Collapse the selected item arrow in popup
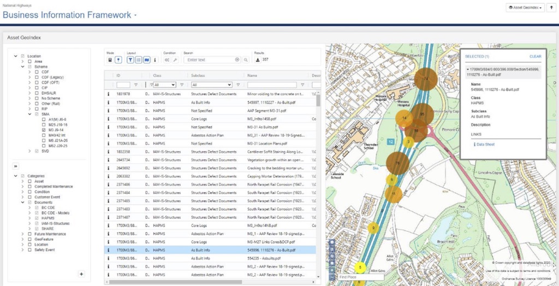 467,69
